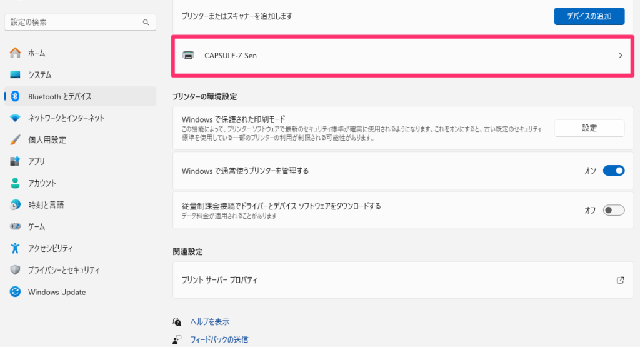Click the CAPSULE-Z Sen printer icon
This screenshot has height=347, width=640.
(188, 55)
